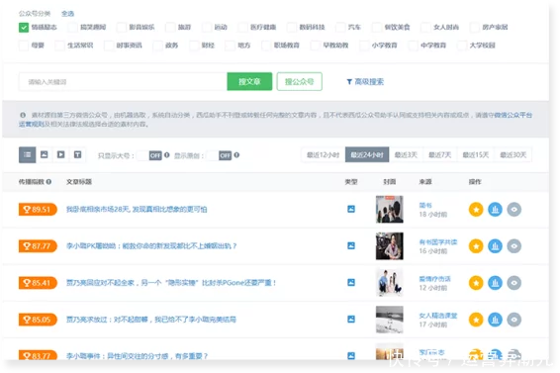Open cover thumbnail of the 89.51 article
Screen dimensions: 560x373
point(389,210)
